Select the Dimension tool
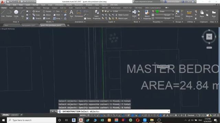The width and height of the screenshot is (220, 123). [x=79, y=14]
